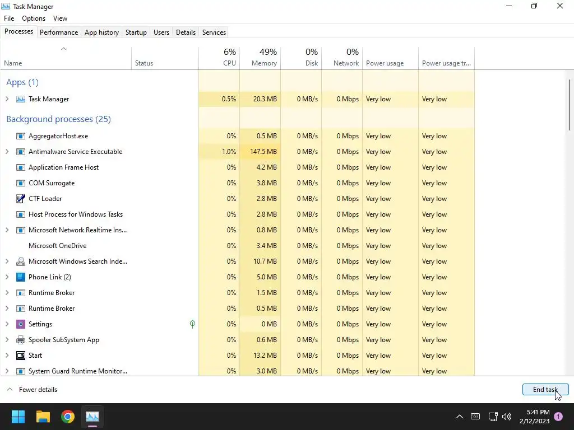574x430 pixels.
Task: Open the Windows Start menu from the taskbar
Action: (x=18, y=417)
